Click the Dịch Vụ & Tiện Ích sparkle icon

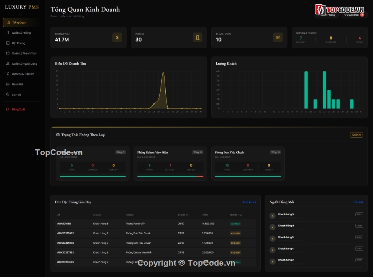[8, 74]
